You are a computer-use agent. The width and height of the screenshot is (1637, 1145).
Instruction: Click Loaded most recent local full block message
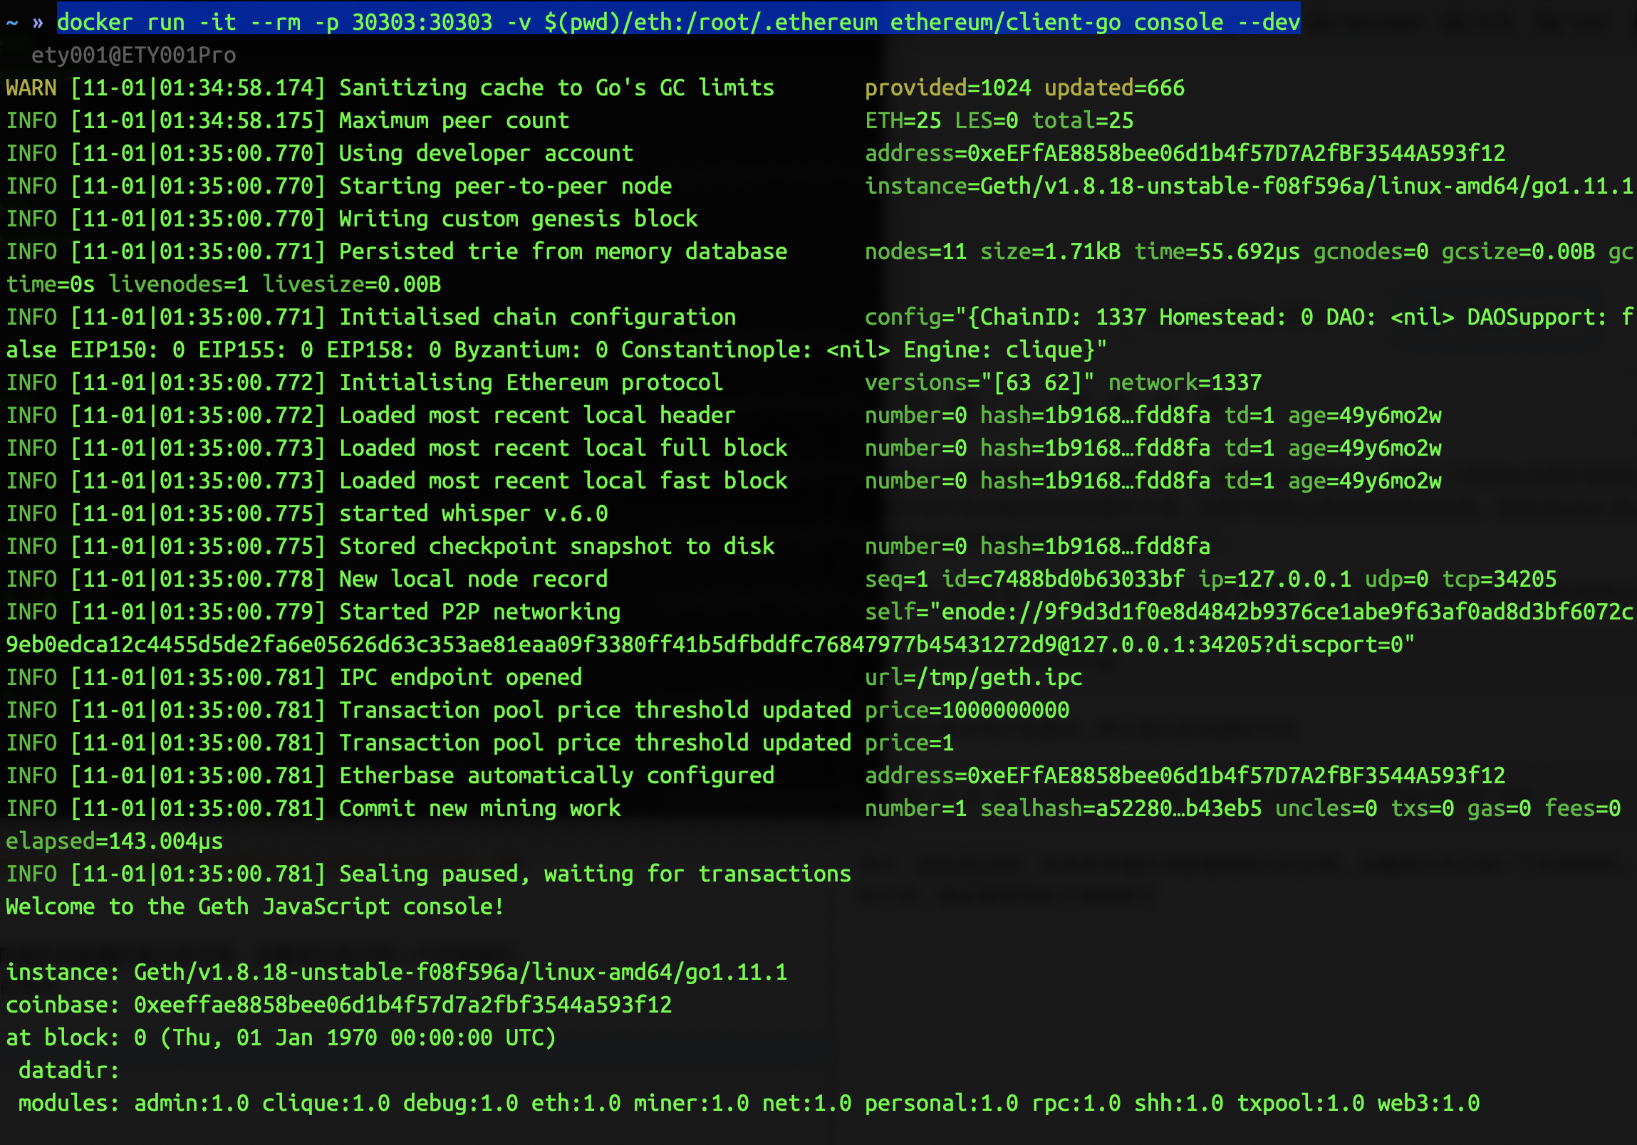[563, 448]
